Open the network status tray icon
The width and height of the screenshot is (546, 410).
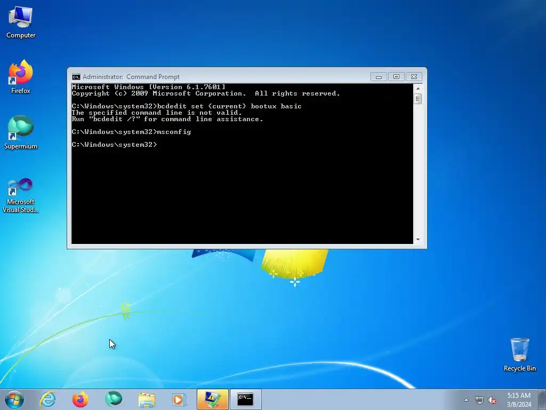[479, 400]
